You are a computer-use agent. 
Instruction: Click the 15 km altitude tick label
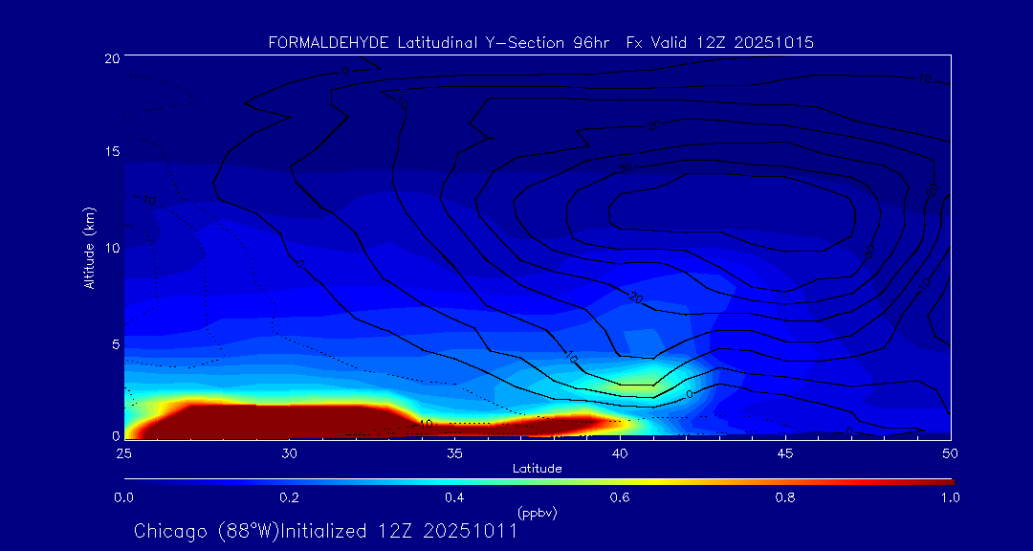click(x=110, y=152)
